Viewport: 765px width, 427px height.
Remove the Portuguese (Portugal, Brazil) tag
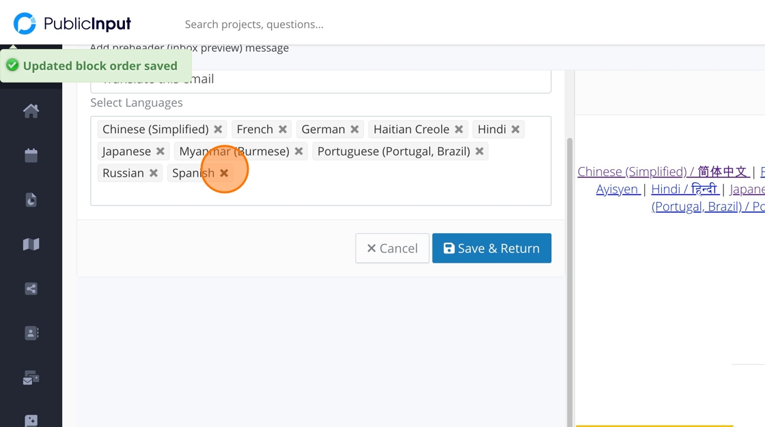[479, 151]
